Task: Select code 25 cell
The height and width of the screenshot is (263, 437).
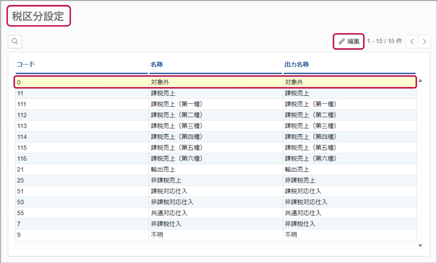Action: (82, 180)
